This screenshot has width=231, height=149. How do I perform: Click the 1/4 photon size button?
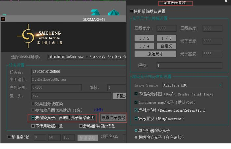tap(144, 46)
